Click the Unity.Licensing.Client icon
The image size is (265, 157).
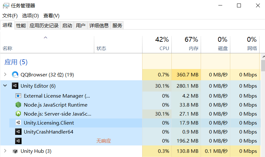[x=18, y=123]
